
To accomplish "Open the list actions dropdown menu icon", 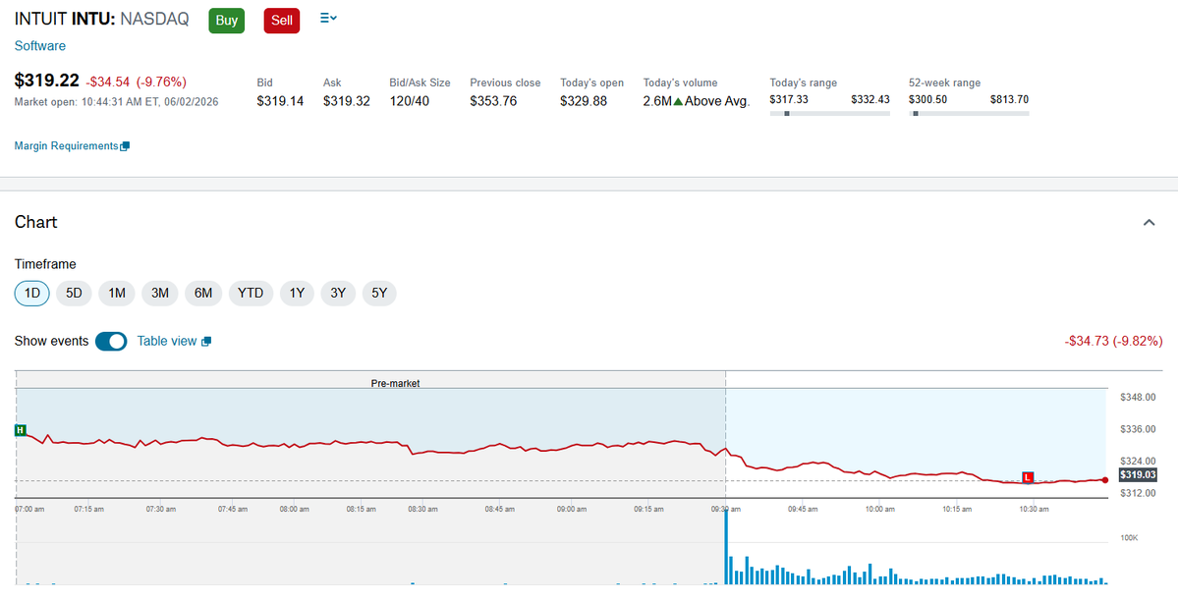I will (328, 18).
